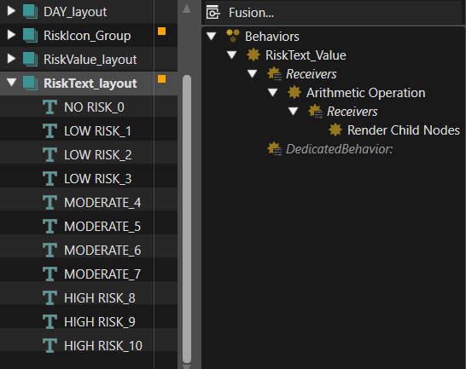Select the RiskValue_layout label
The height and width of the screenshot is (369, 466).
pyautogui.click(x=90, y=60)
